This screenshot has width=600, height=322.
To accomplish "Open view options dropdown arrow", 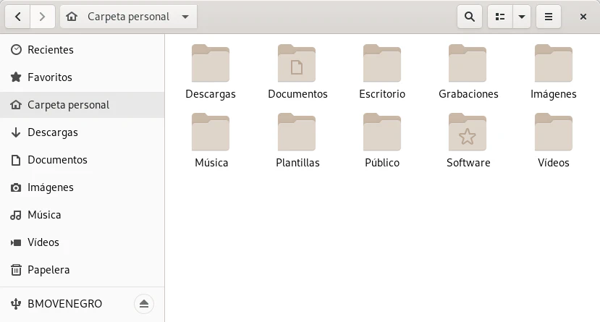I will [521, 17].
